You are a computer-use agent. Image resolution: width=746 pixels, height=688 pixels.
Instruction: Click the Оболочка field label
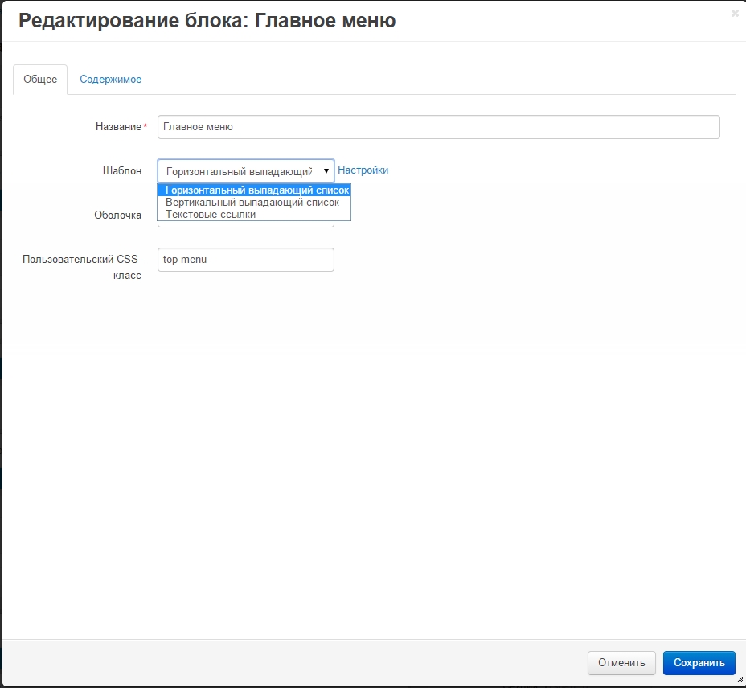[117, 215]
